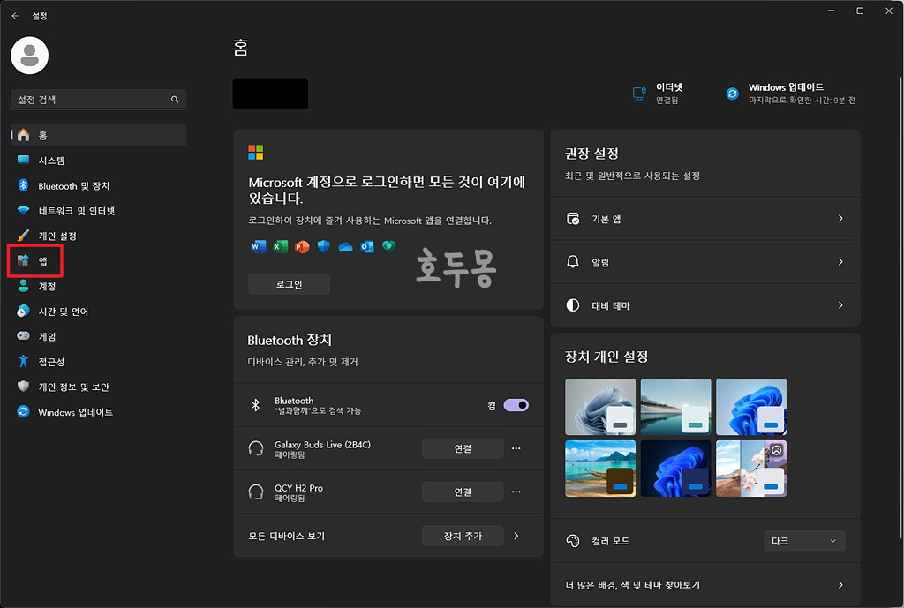Viewport: 904px width, 608px height.
Task: Go to 접근성 settings page
Action: pos(99,361)
